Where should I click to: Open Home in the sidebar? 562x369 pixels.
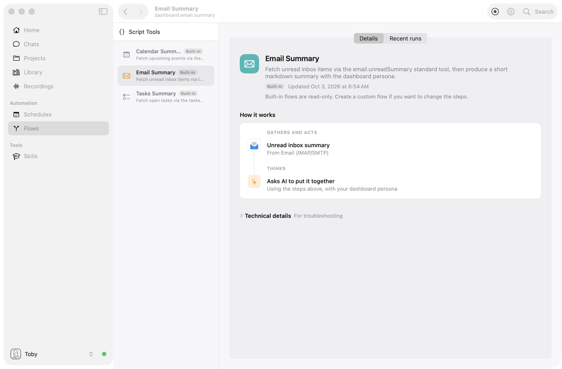[58, 30]
